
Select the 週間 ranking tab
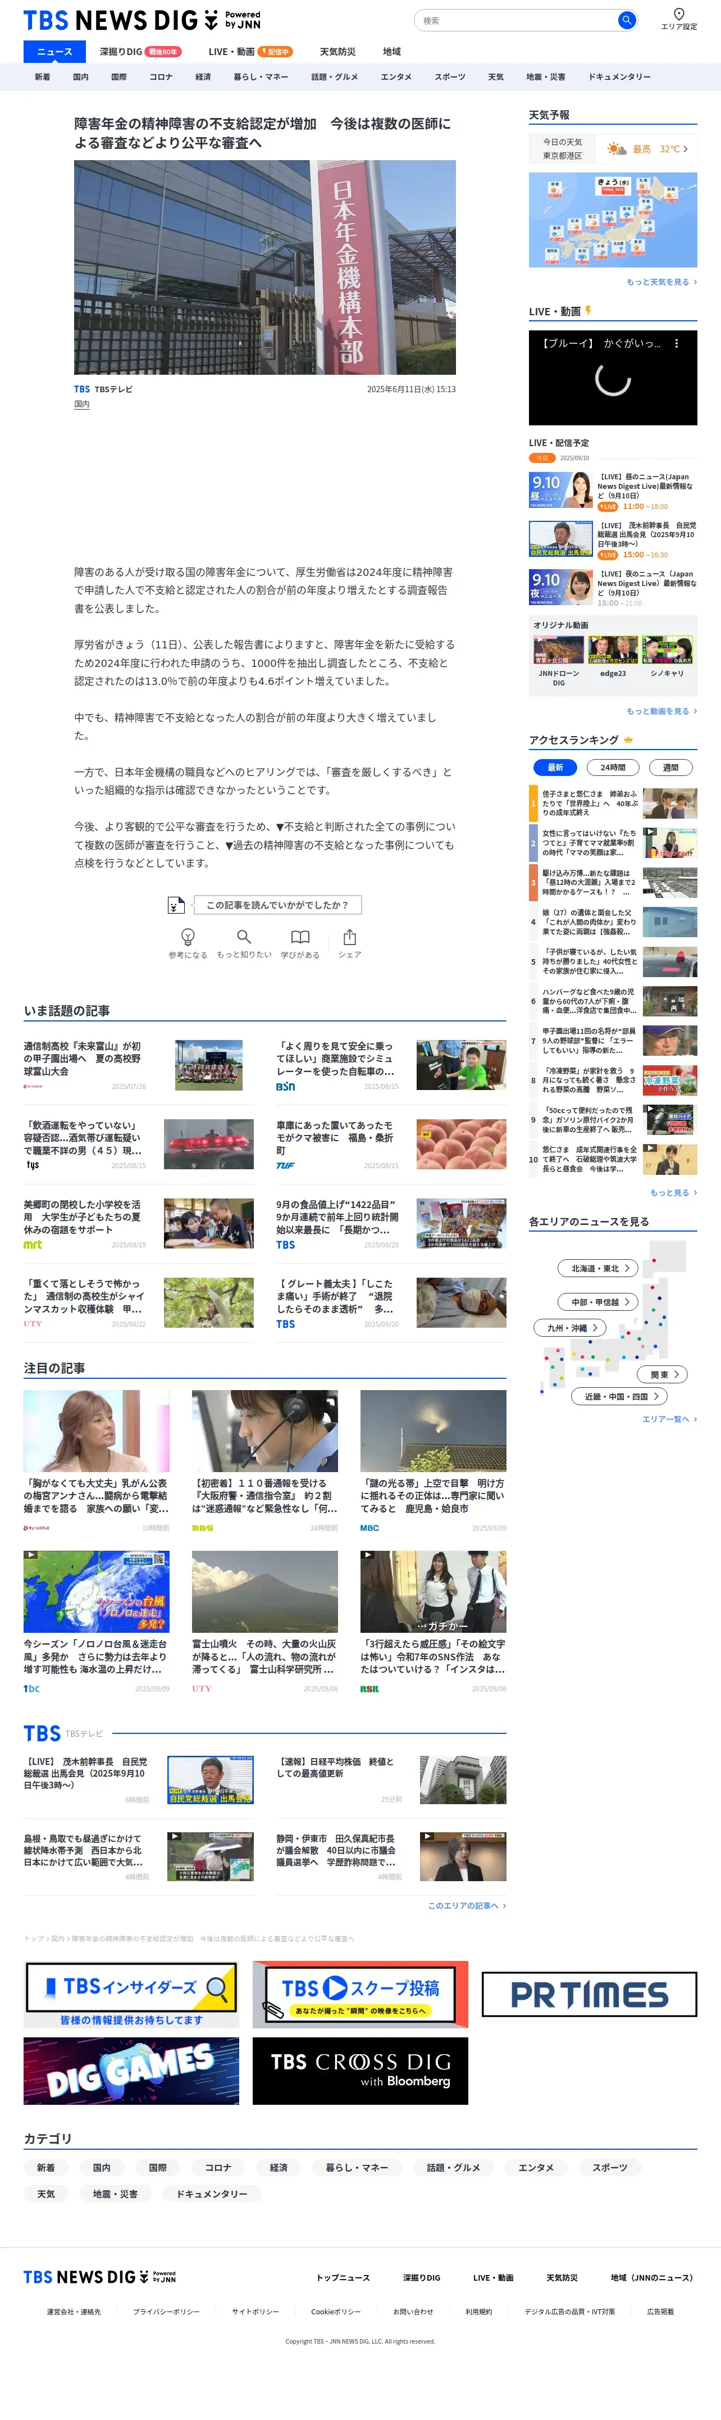[671, 768]
